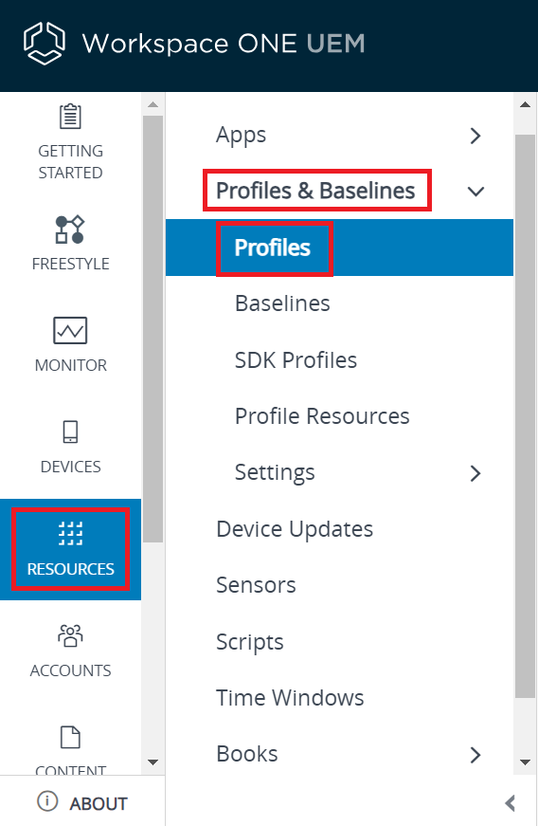
Task: Open the Getting Started clipboard icon
Action: point(70,117)
